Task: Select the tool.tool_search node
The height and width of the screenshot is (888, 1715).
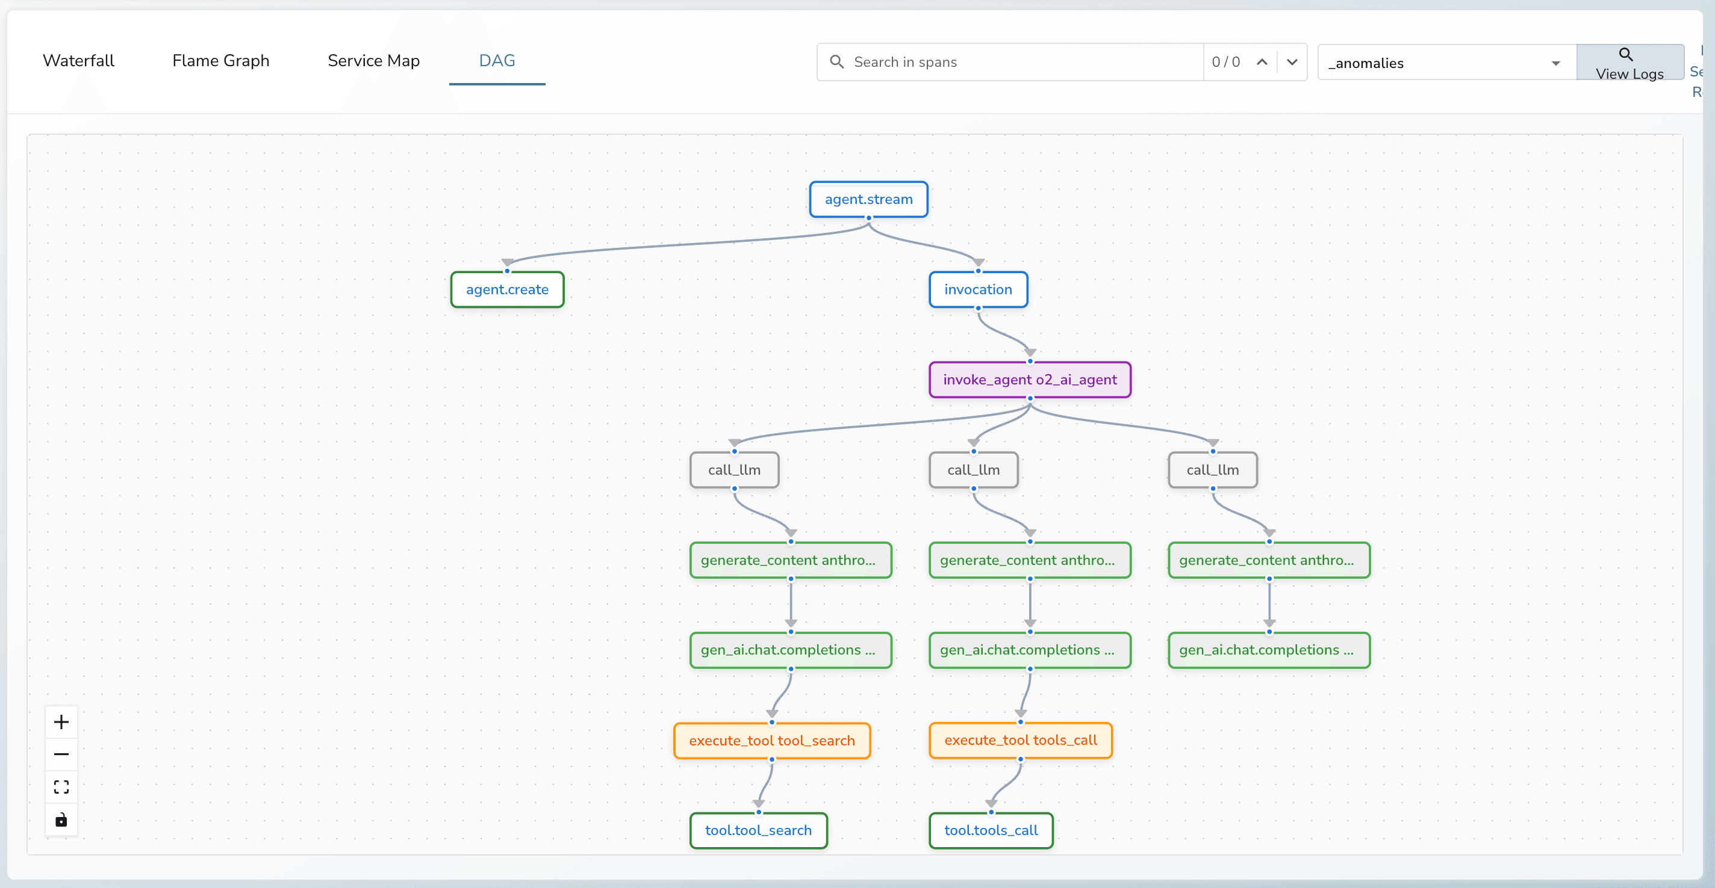Action: point(758,830)
